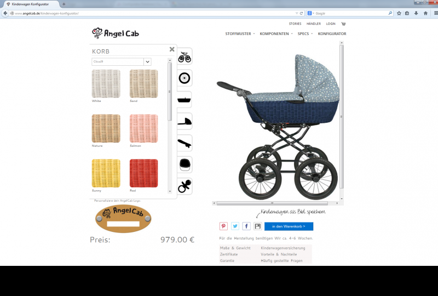438x296 pixels.
Task: Select the handle grip icon
Action: tap(185, 143)
